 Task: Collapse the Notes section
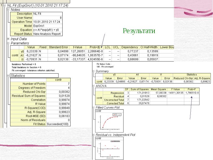point(9,10)
